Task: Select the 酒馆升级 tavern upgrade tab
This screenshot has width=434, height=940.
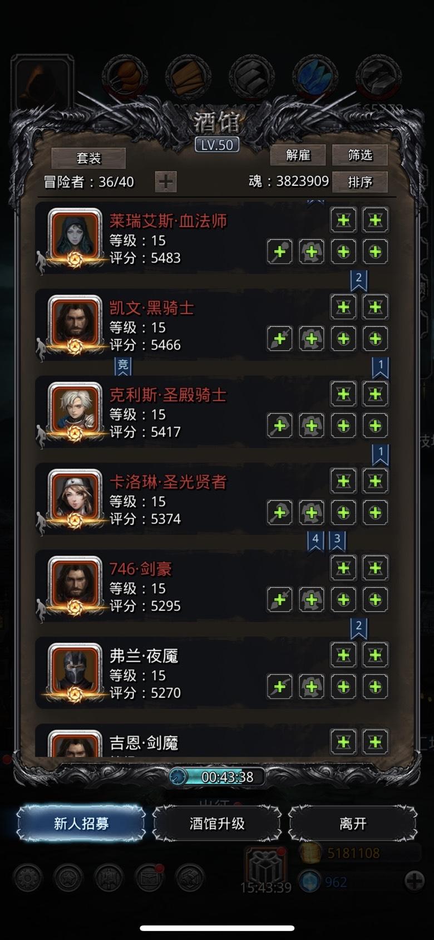Action: pyautogui.click(x=217, y=823)
